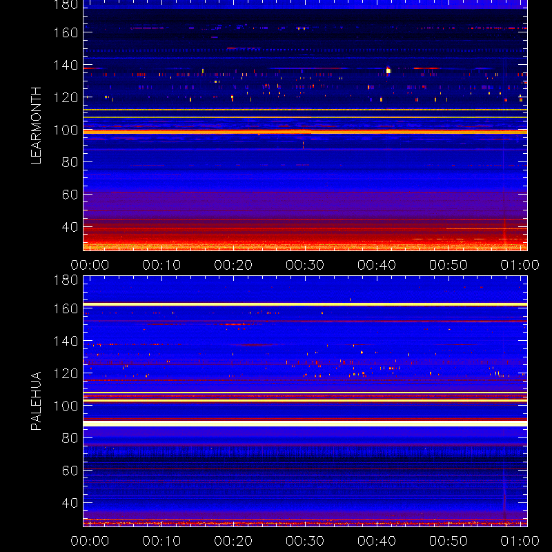552x552 pixels.
Task: Select the 100 tick label on LEARMONTH plot
Action: click(x=66, y=130)
